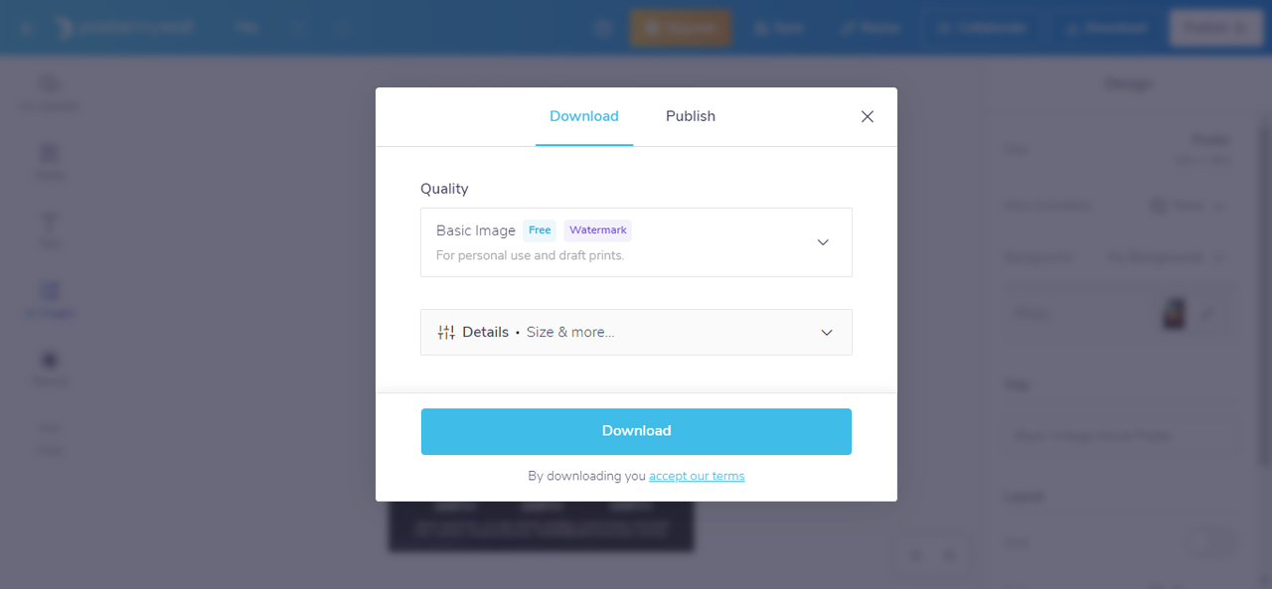Viewport: 1272px width, 589px height.
Task: Open the highlighted blue left sidebar item
Action: tap(50, 298)
